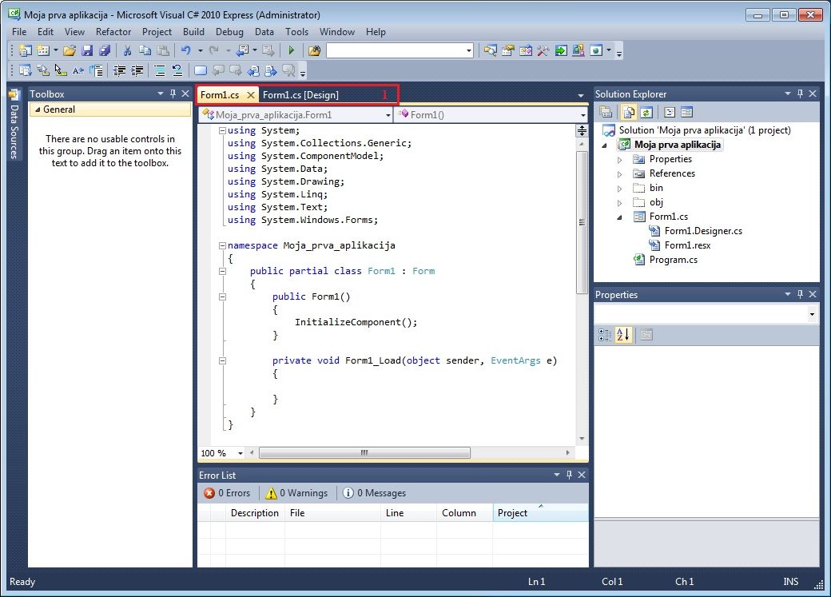The width and height of the screenshot is (831, 597).
Task: Click Refresh in Solution Explorer toolbar
Action: pos(646,113)
